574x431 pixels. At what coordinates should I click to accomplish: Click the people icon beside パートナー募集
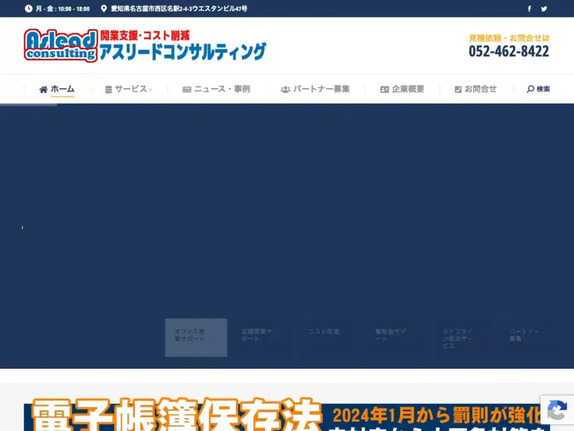pyautogui.click(x=285, y=89)
